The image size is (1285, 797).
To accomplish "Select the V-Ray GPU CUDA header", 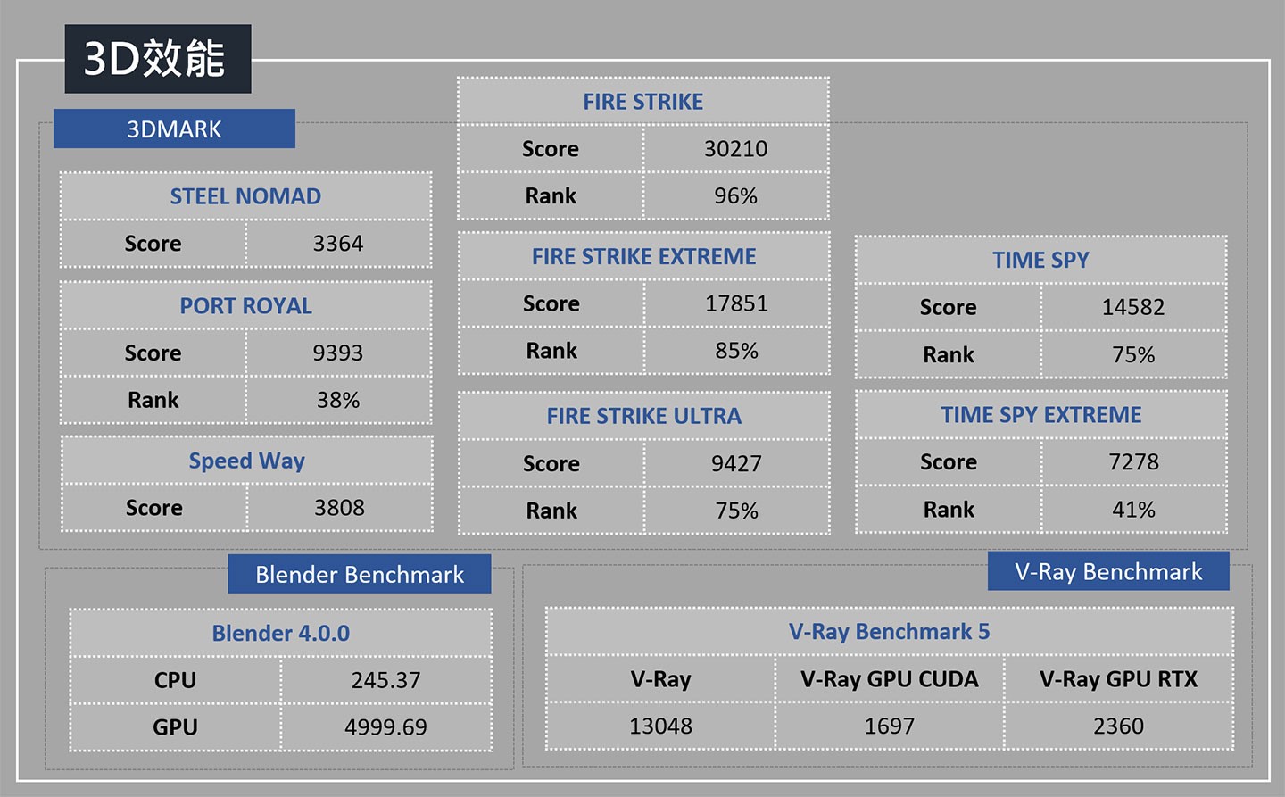I will coord(890,679).
